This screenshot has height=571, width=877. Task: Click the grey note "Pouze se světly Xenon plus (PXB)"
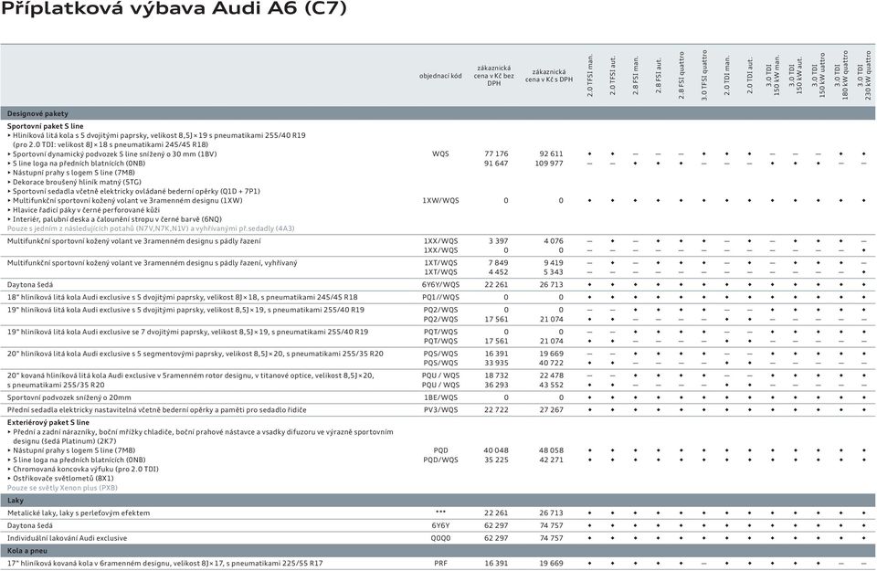(63, 488)
